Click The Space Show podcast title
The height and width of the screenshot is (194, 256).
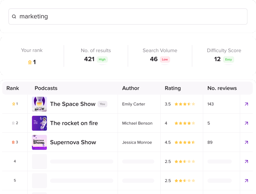coord(73,104)
